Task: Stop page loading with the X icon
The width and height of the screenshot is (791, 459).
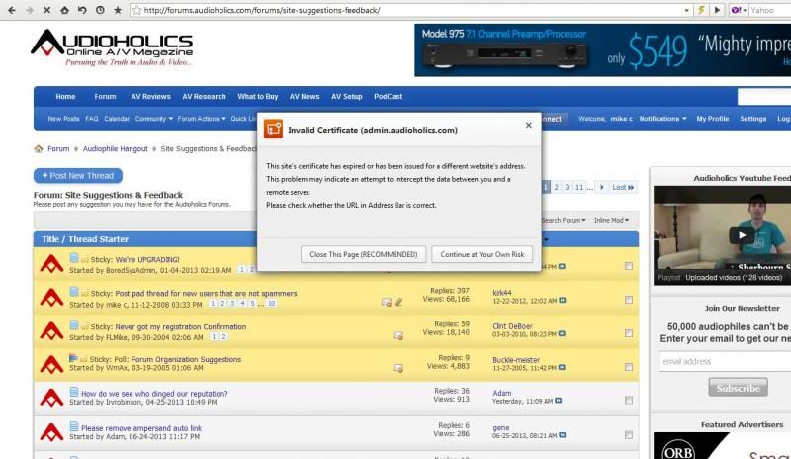Action: (x=46, y=10)
